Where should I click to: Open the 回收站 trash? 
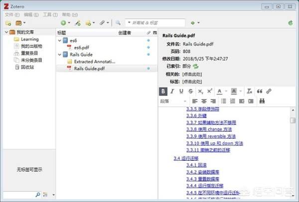pyautogui.click(x=27, y=67)
